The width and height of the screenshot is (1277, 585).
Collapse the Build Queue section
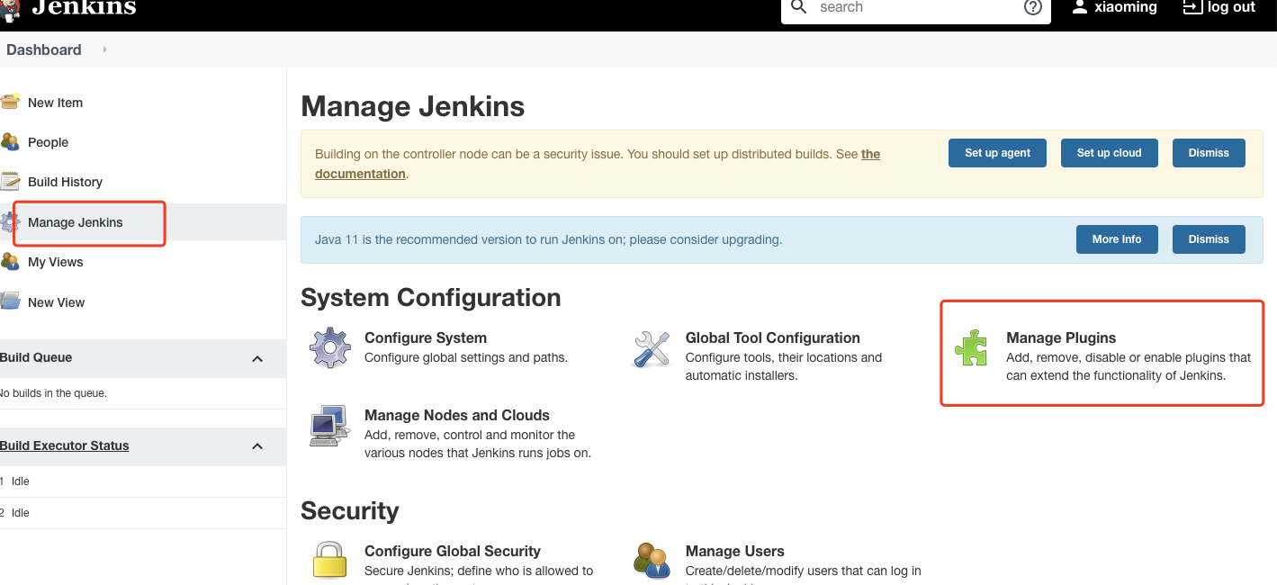[x=257, y=357]
